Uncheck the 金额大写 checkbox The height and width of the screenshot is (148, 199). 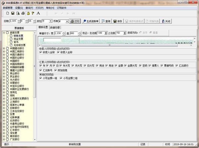point(125,65)
